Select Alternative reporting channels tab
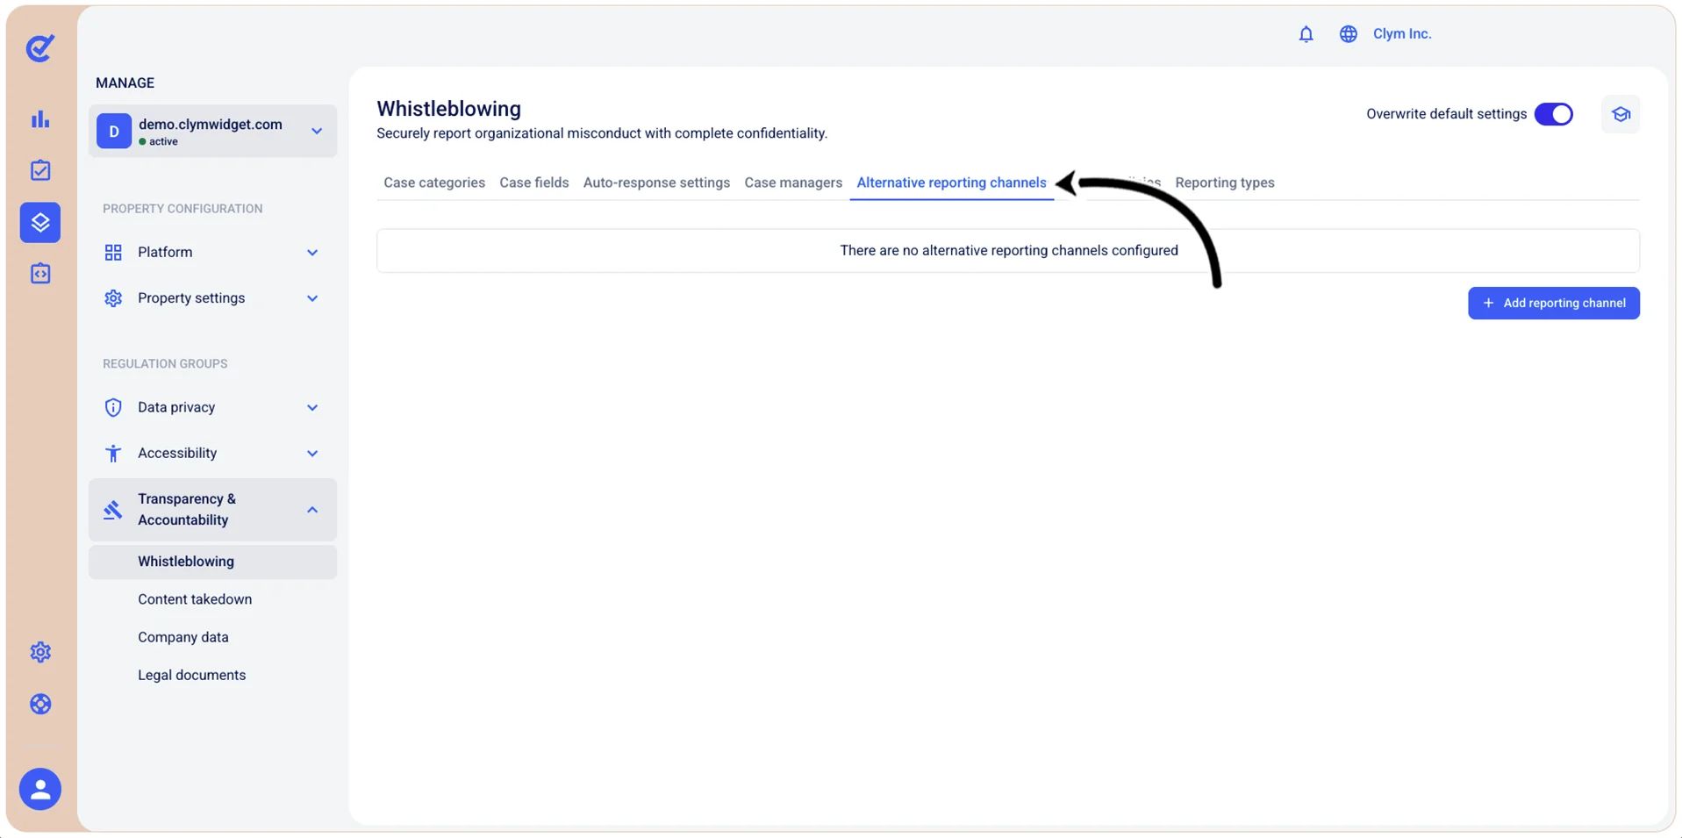 click(x=951, y=183)
